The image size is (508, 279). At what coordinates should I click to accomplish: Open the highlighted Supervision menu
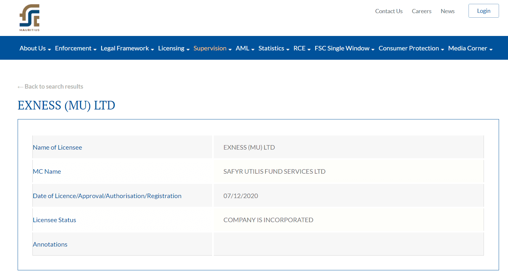pos(212,48)
